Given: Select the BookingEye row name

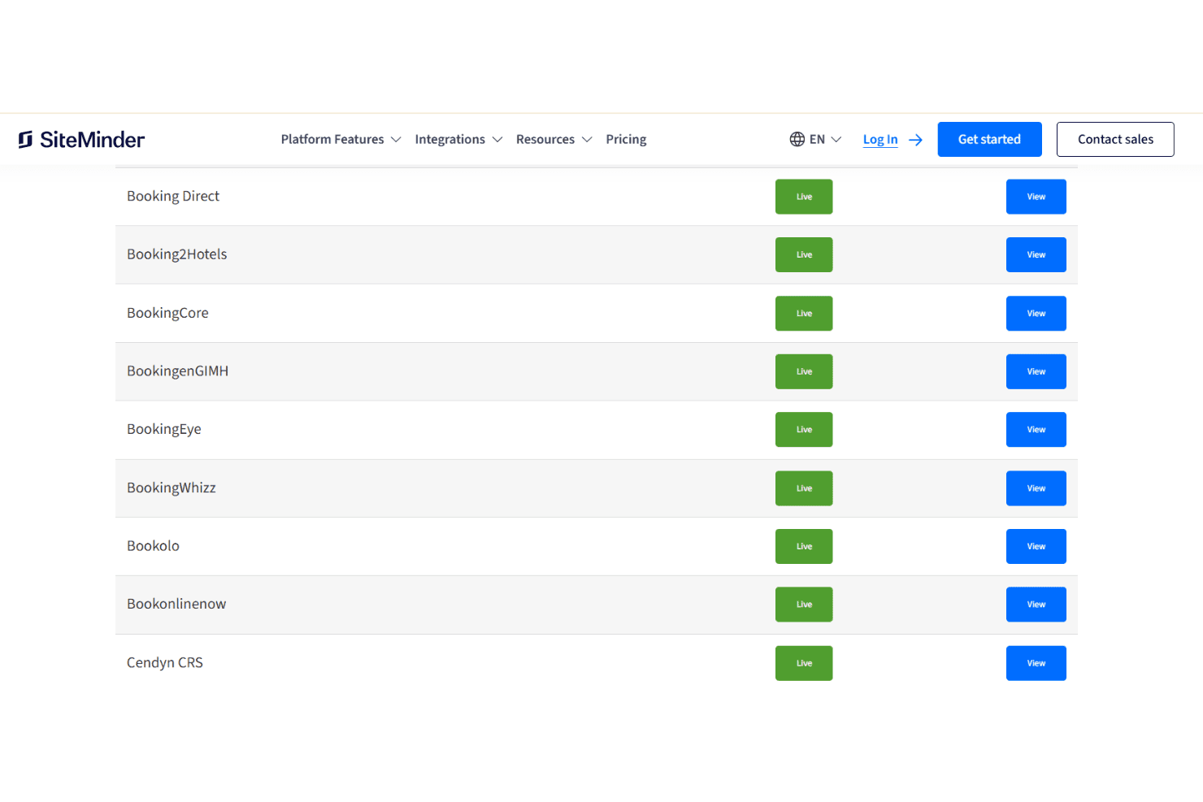Looking at the screenshot, I should point(164,430).
